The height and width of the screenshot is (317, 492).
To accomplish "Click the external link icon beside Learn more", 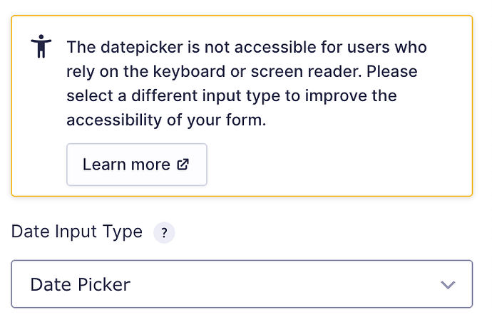I will (x=183, y=165).
